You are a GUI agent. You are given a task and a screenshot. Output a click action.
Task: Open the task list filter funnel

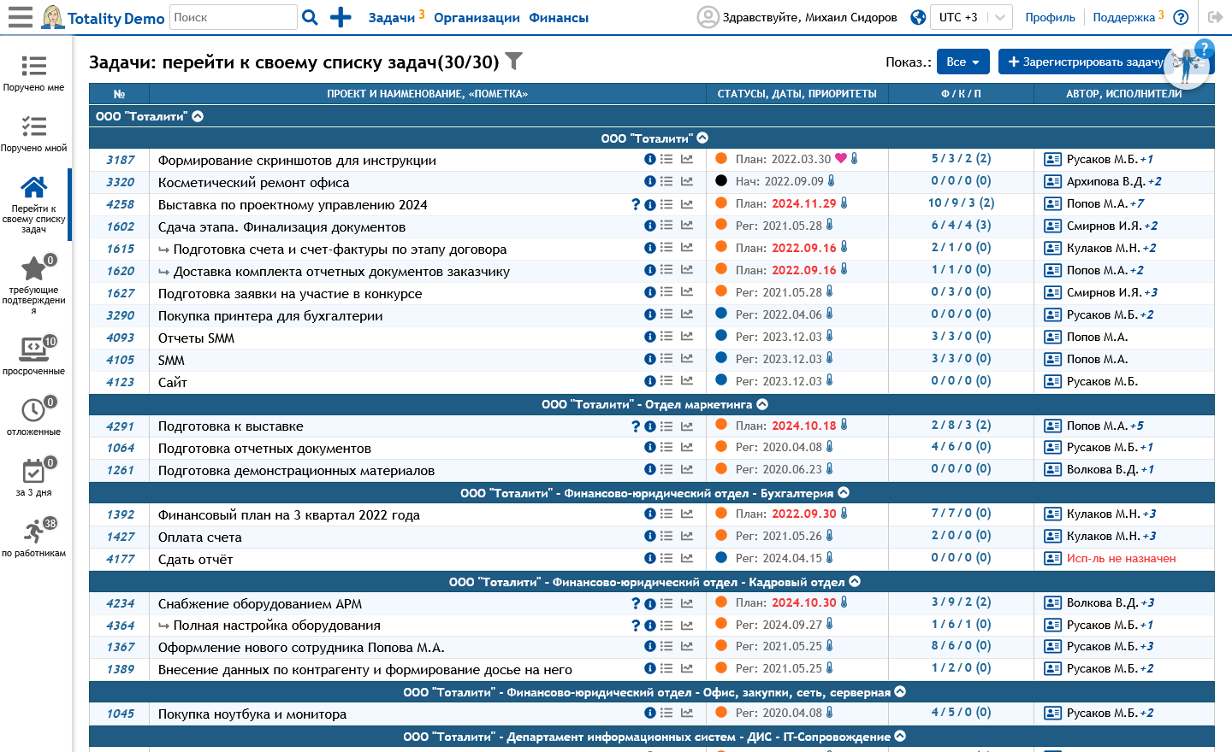tap(513, 62)
